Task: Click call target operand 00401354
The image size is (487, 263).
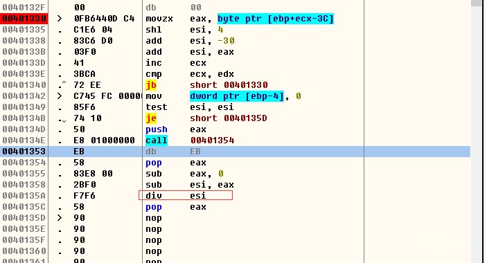Action: click(x=213, y=140)
